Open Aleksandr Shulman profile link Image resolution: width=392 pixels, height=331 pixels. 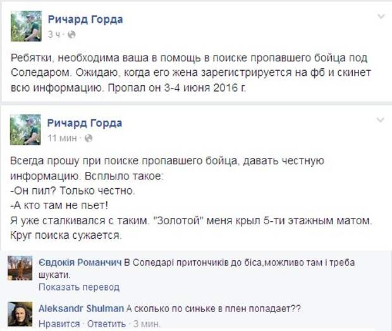coord(82,308)
